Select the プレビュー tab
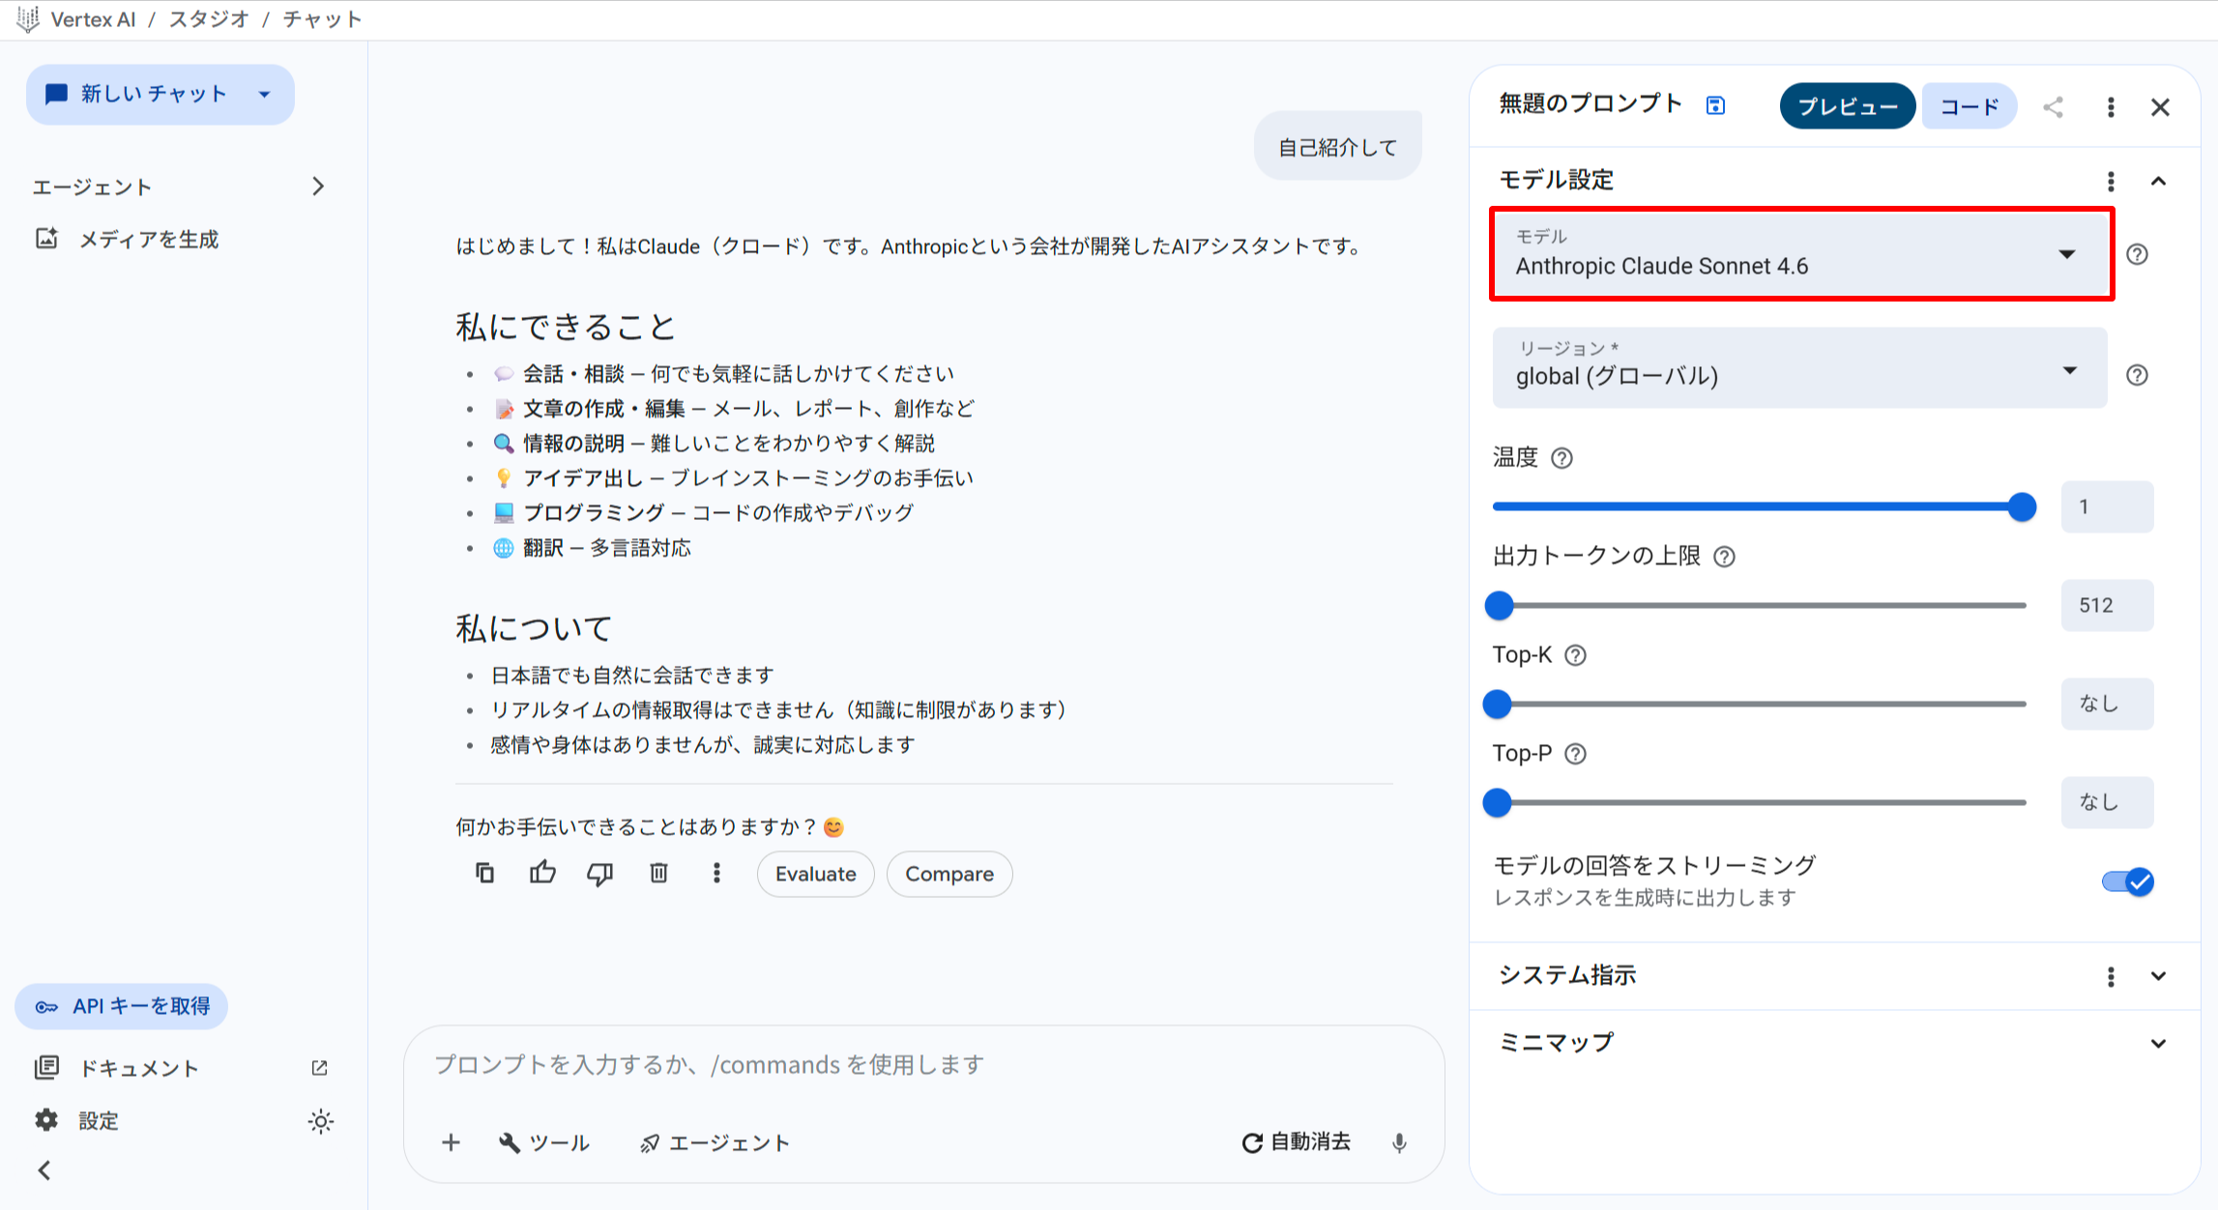This screenshot has height=1210, width=2218. click(1847, 105)
